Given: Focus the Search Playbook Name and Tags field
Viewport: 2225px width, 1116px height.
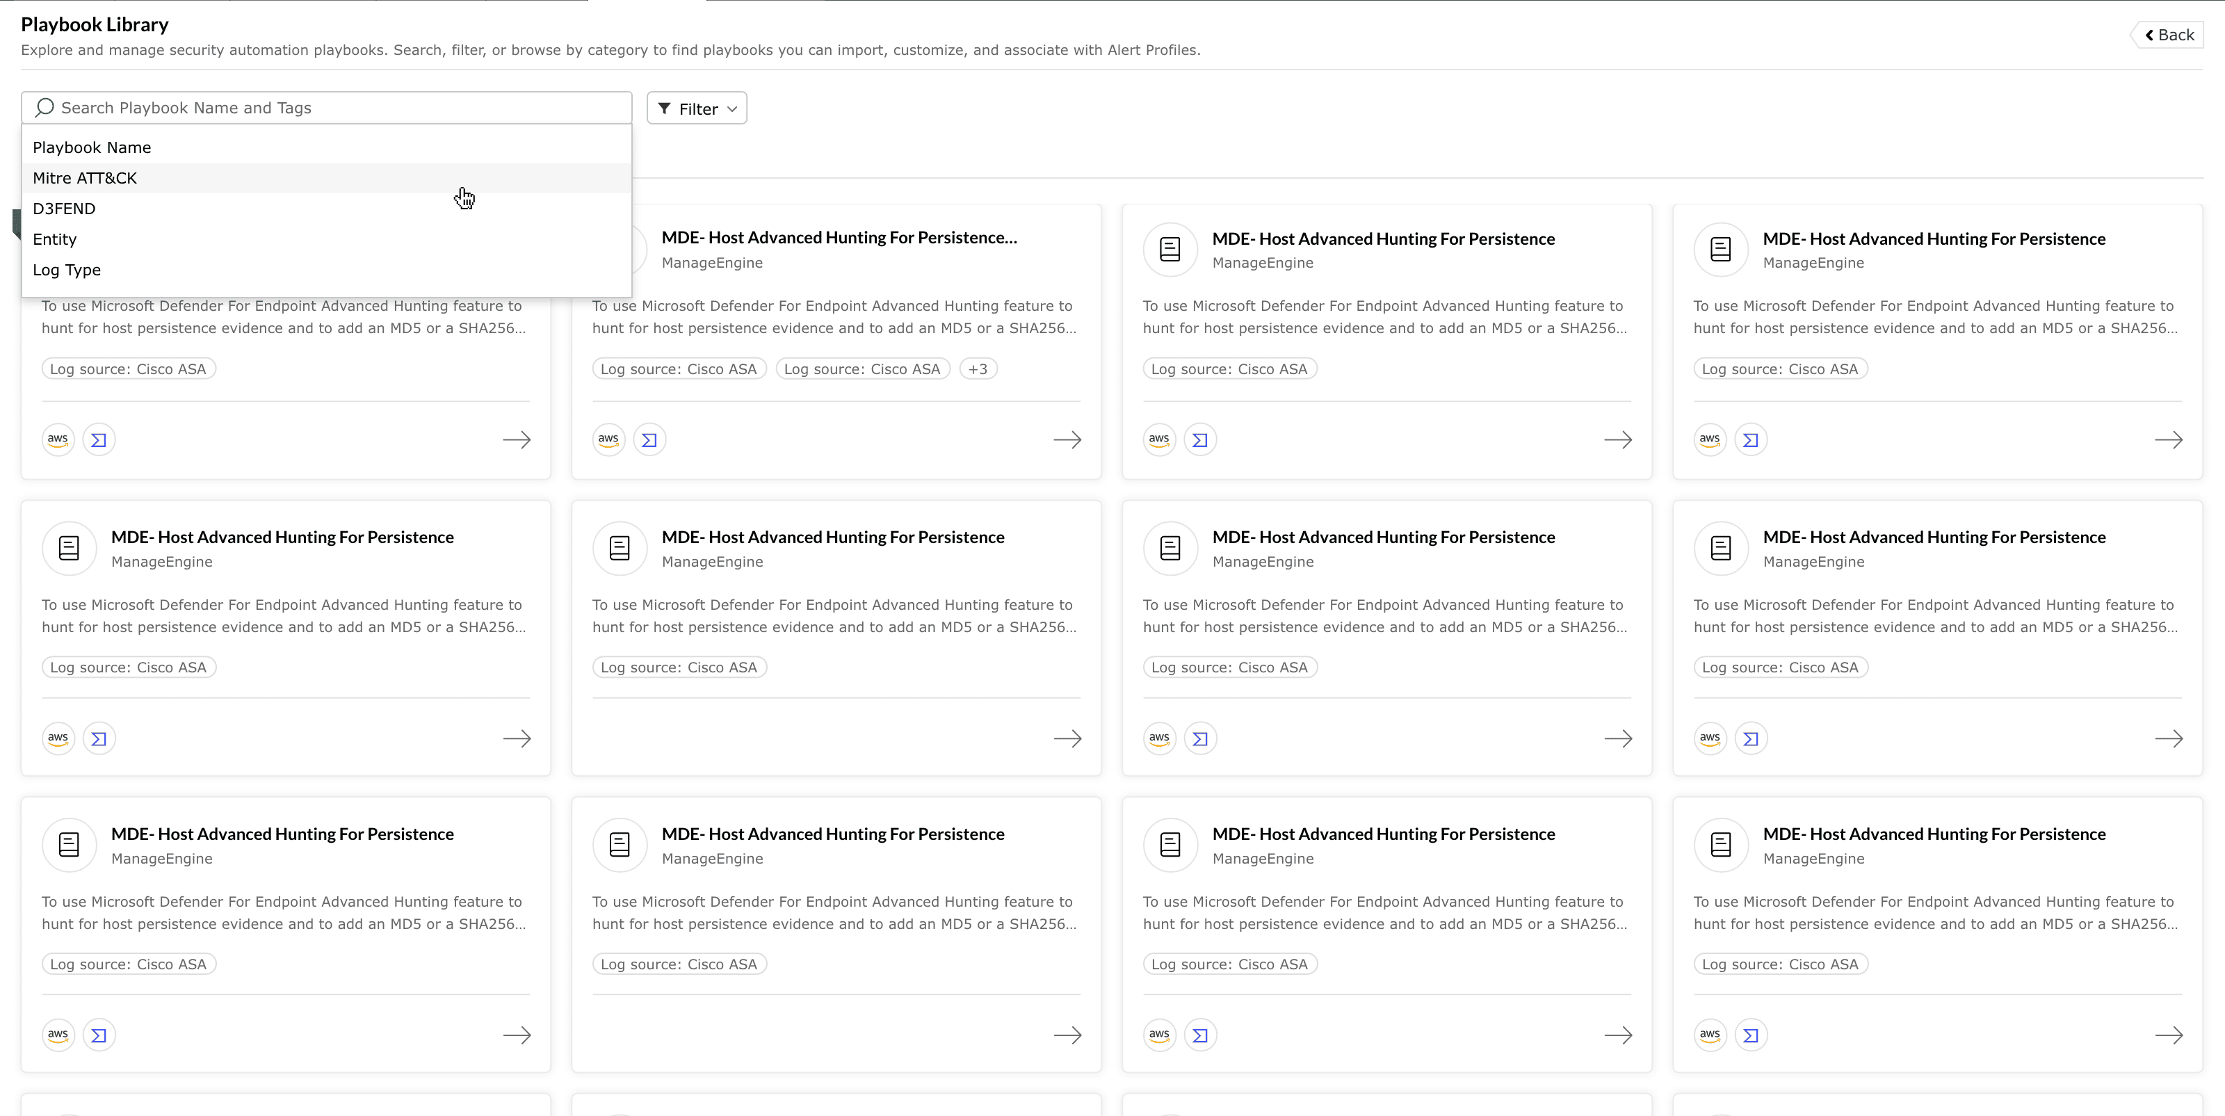Looking at the screenshot, I should [327, 108].
